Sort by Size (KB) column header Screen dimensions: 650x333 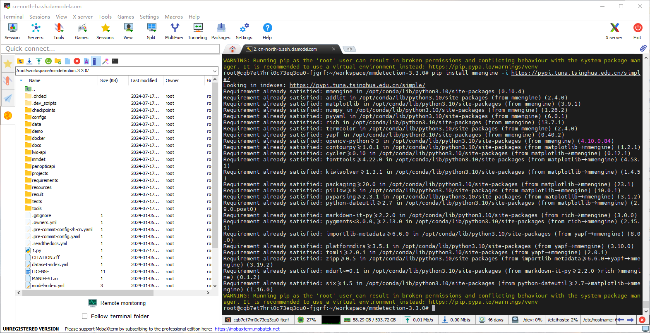pos(109,80)
